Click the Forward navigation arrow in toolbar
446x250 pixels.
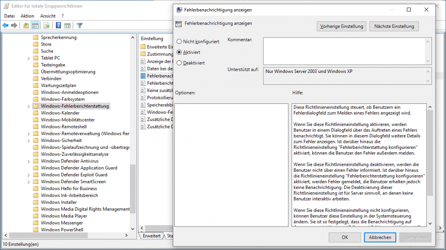pos(13,25)
